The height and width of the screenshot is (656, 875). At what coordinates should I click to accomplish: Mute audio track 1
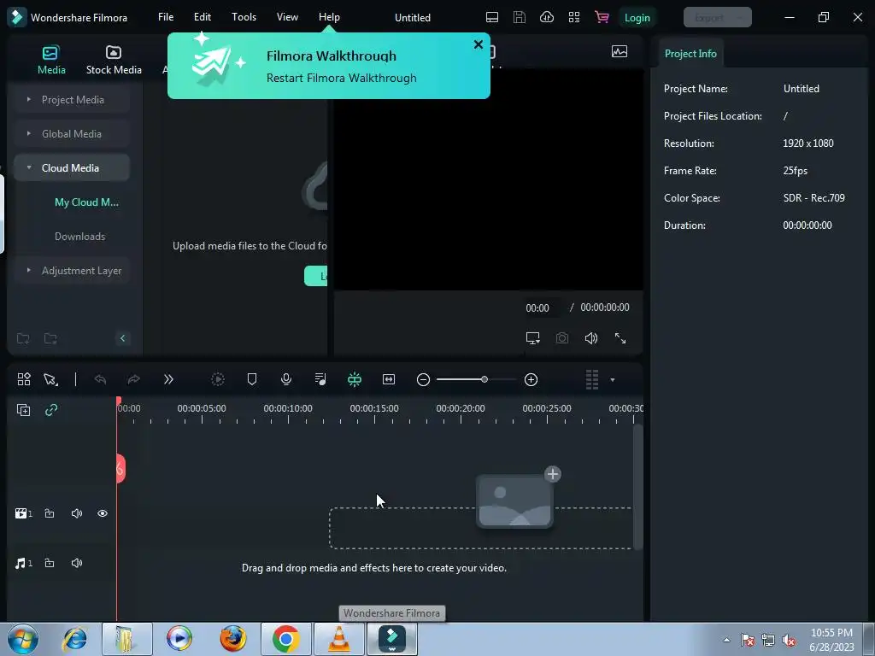tap(77, 563)
